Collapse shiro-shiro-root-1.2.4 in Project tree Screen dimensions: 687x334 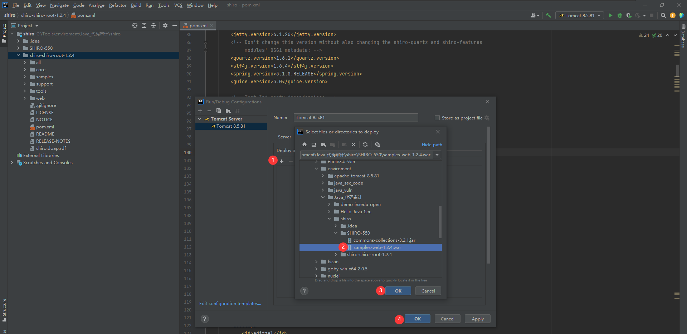[18, 55]
